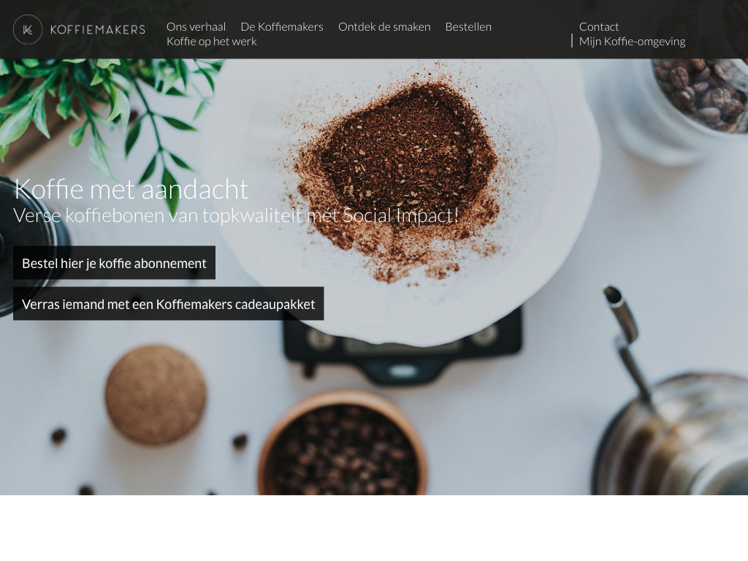Image resolution: width=748 pixels, height=561 pixels.
Task: Click the Koffie met aandacht heading
Action: point(131,189)
